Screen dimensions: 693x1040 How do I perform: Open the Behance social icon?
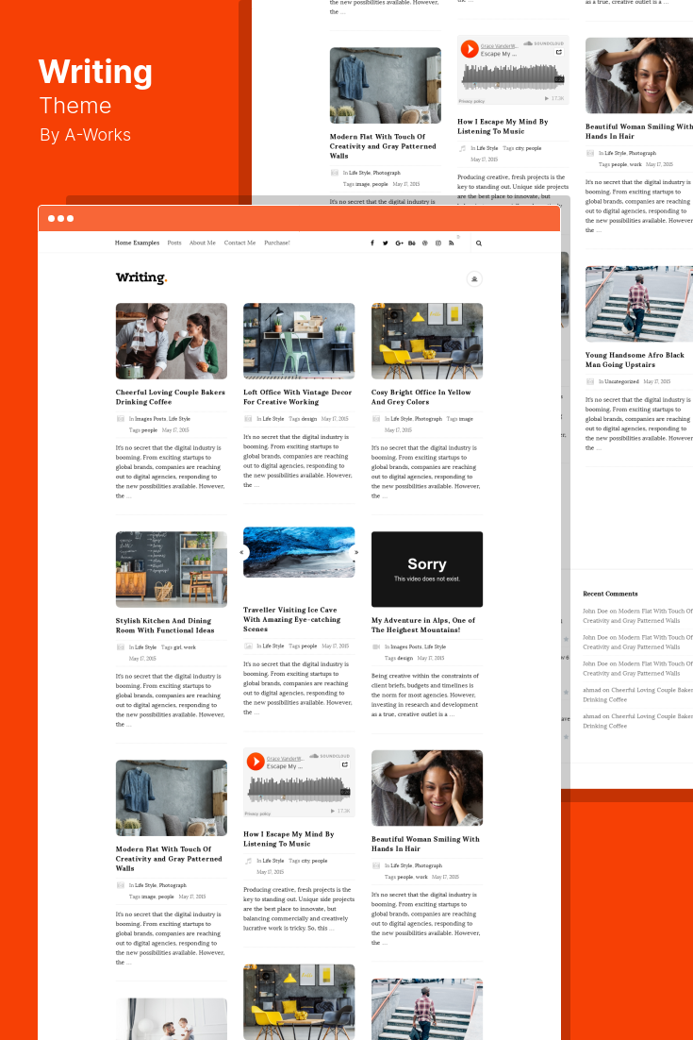click(411, 243)
